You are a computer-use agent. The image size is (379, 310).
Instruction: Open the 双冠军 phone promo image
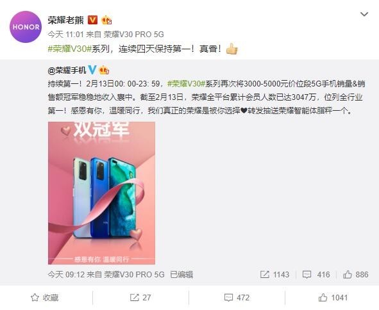(x=101, y=193)
